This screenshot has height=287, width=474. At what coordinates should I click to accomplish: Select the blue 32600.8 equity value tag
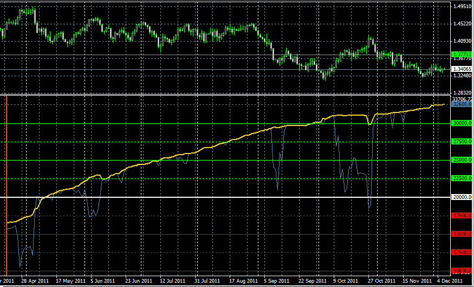[x=461, y=104]
